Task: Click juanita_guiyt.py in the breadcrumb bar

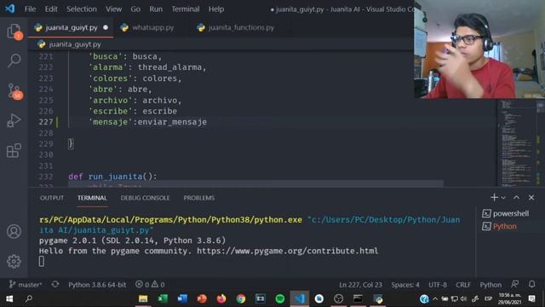Action: (70, 44)
